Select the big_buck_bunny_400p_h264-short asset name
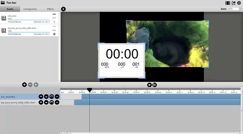This screenshot has width=243, height=134. coord(22,28)
